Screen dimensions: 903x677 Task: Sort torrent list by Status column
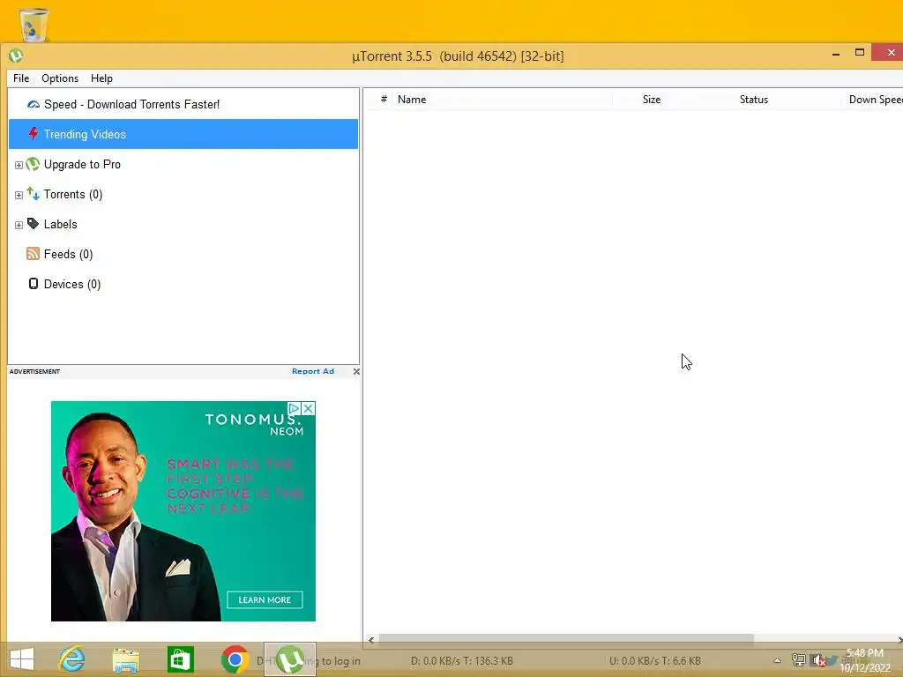point(753,99)
